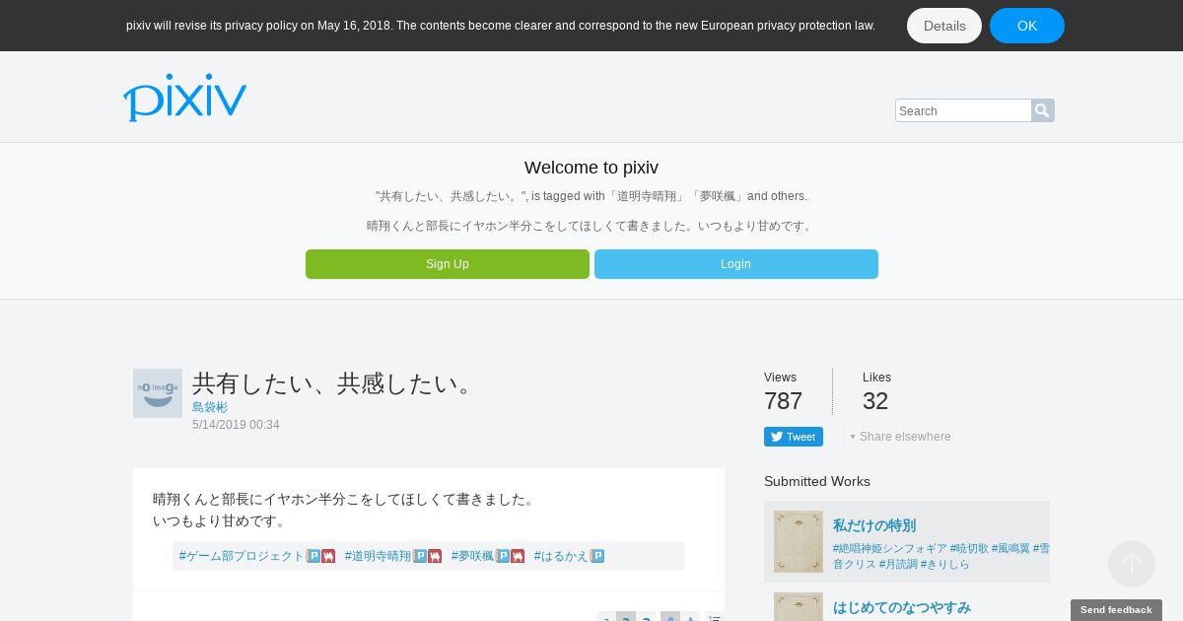
Task: Open tag #道明寺晴翔
Action: click(378, 556)
